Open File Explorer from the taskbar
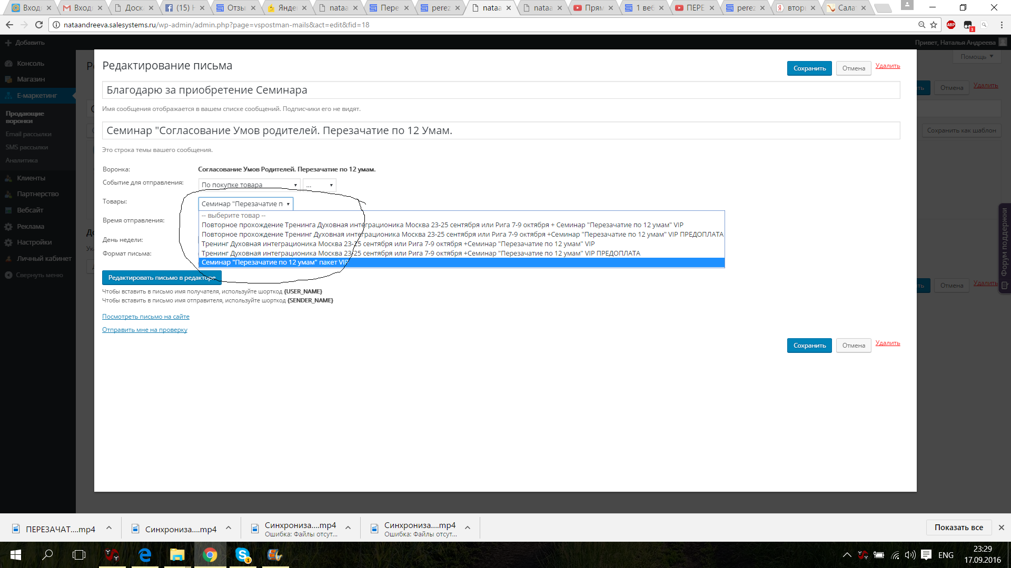1011x568 pixels. pos(177,555)
